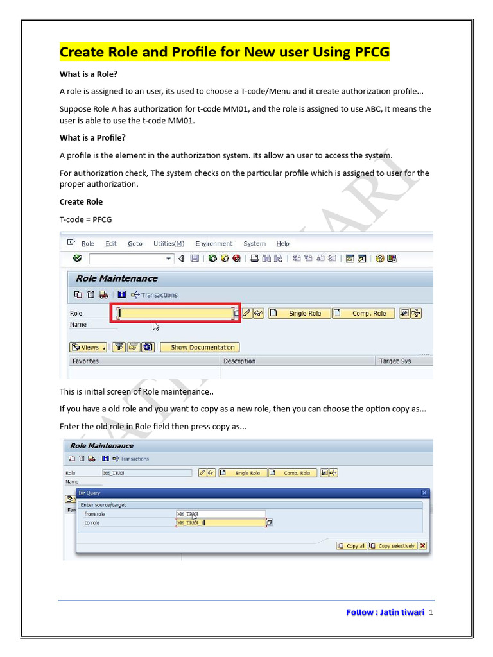Screen dimensions: 493x657
Task: Click the glasses Display icon beside empty Role field
Action: 259,313
